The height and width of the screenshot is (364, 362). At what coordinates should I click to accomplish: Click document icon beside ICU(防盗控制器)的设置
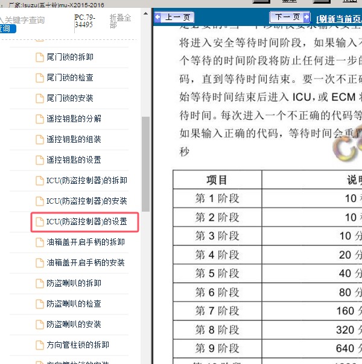point(40,222)
